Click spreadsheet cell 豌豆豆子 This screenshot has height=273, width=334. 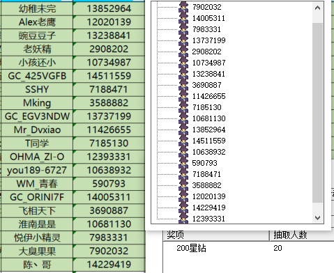point(37,36)
